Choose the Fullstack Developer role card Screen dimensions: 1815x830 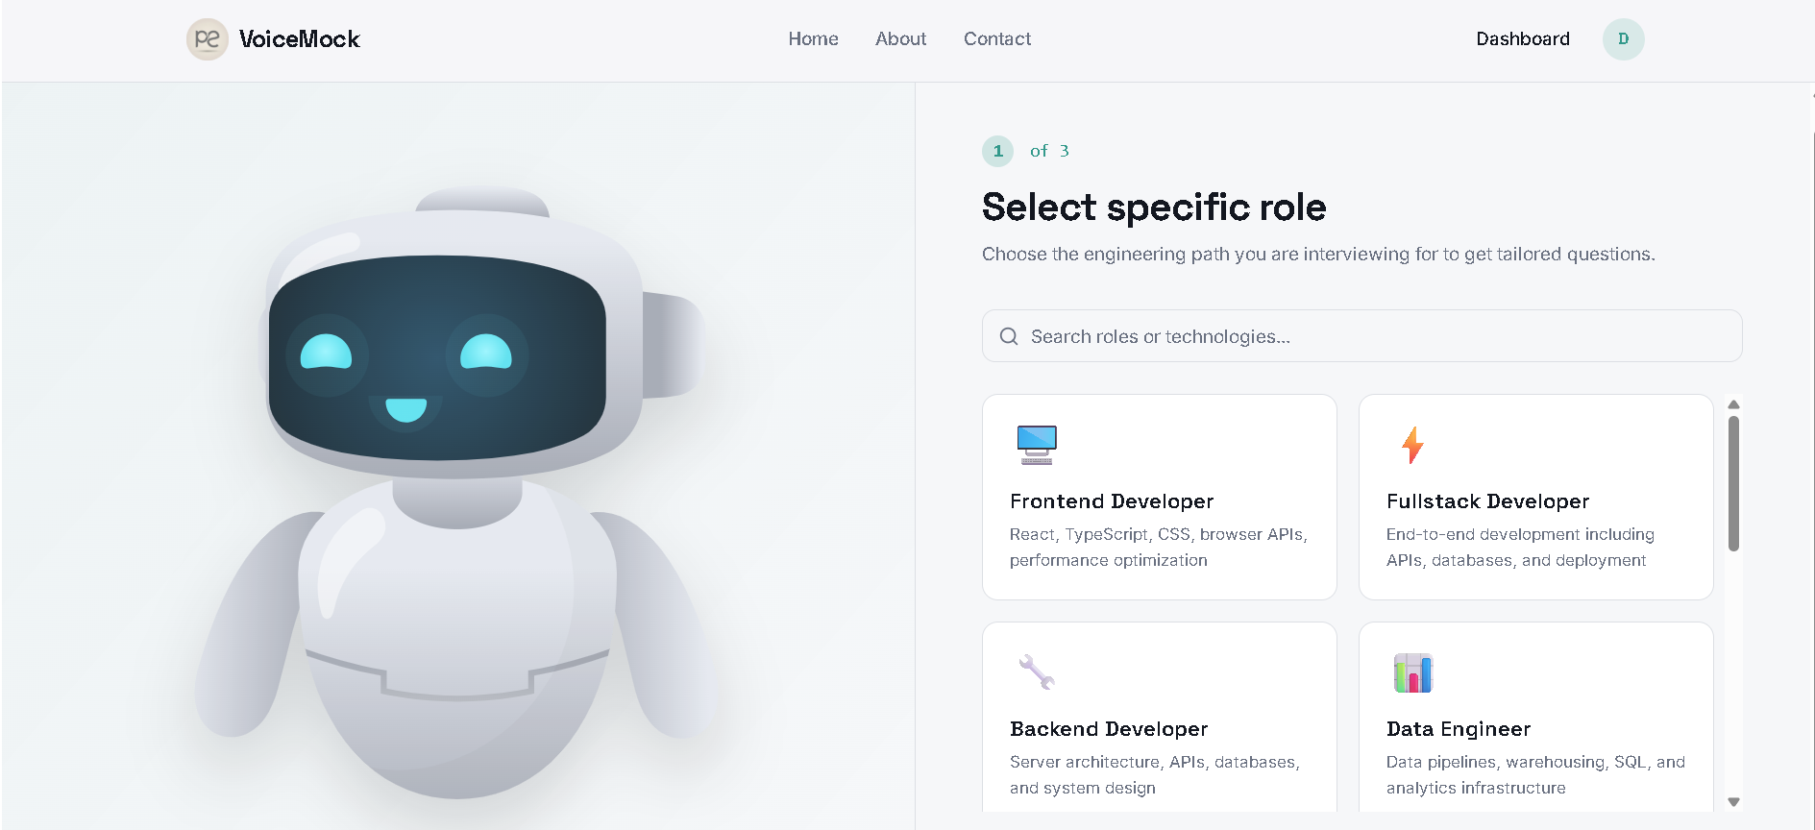pyautogui.click(x=1536, y=497)
